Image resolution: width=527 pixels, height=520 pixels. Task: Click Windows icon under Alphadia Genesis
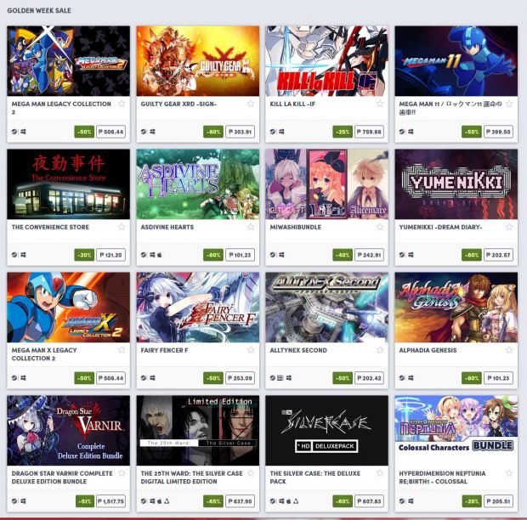click(411, 378)
